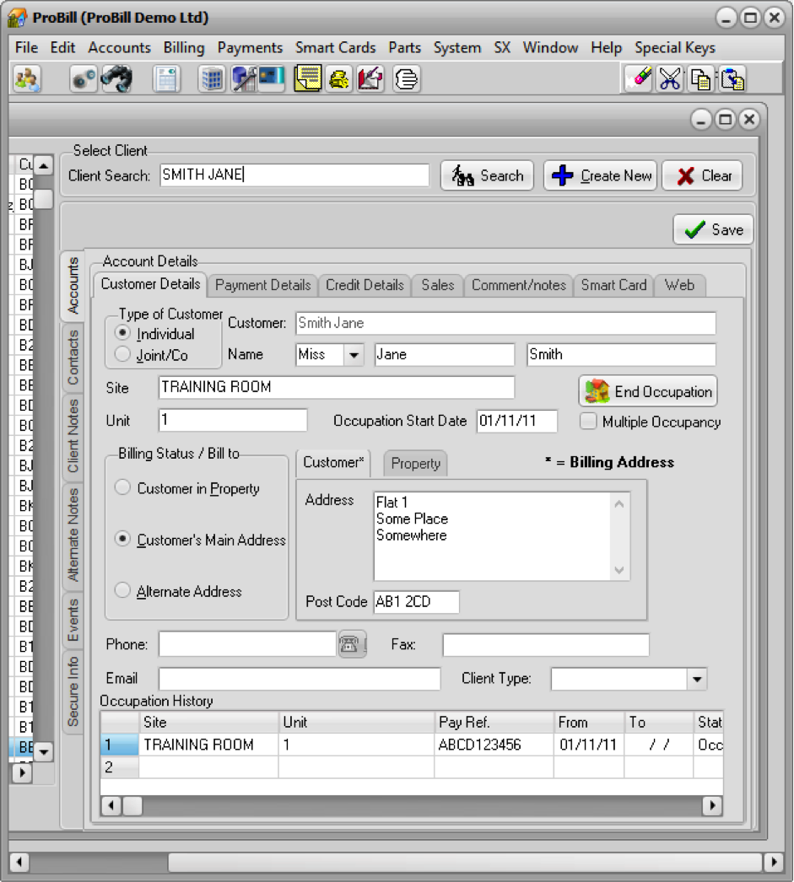Open the smart card toolbar icon
794x882 pixels.
[272, 78]
